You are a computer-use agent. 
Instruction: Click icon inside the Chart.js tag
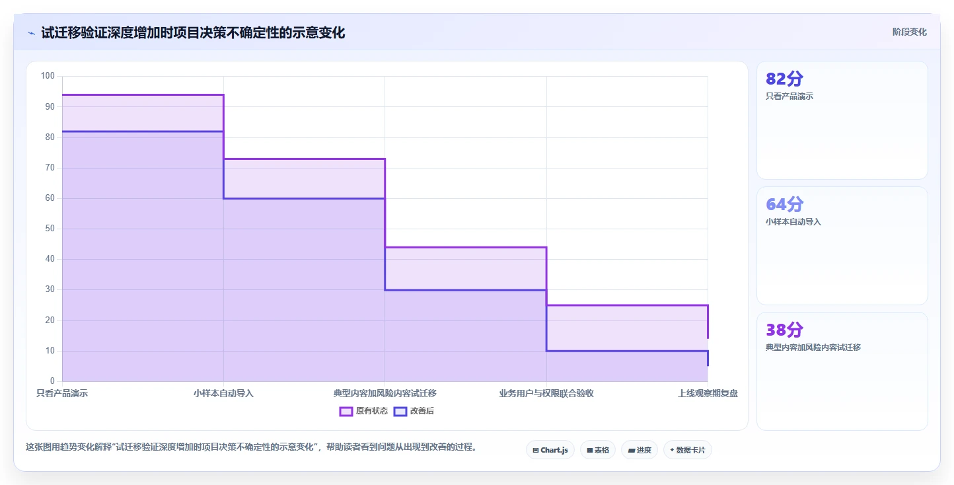pos(536,451)
